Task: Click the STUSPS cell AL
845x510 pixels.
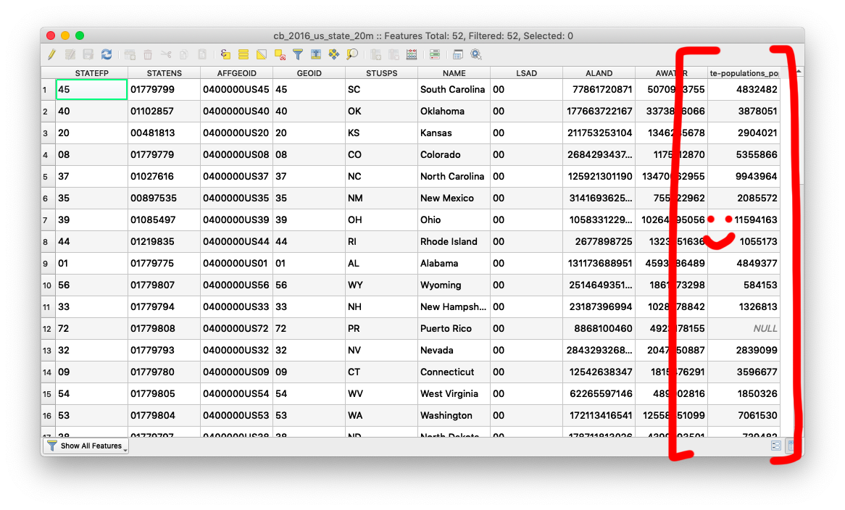Action: 381,264
